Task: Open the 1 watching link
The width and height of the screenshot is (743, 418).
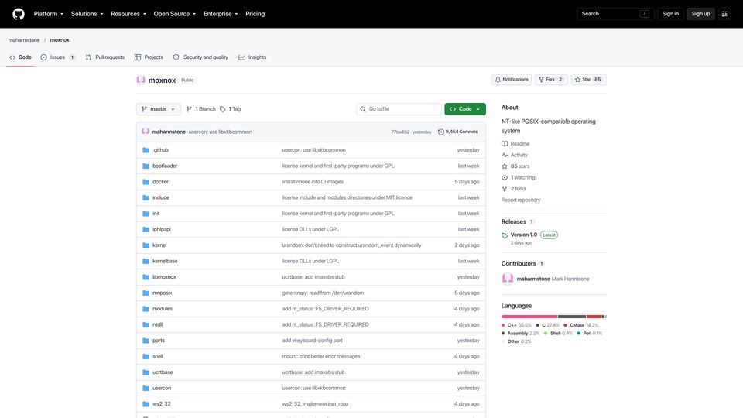Action: tap(519, 178)
